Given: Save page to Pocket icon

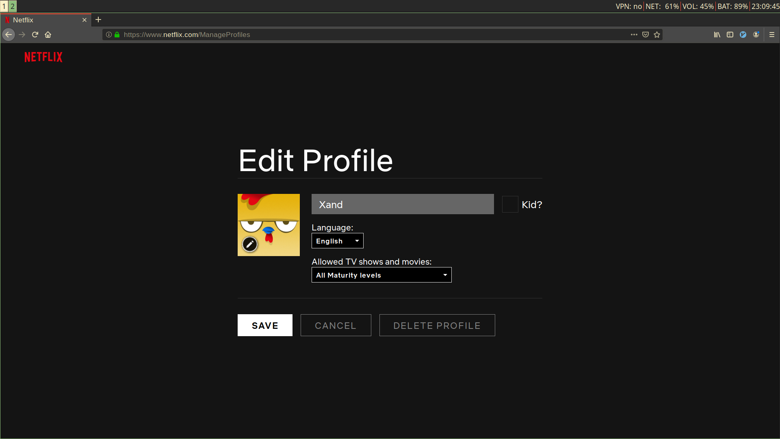Looking at the screenshot, I should click(646, 35).
